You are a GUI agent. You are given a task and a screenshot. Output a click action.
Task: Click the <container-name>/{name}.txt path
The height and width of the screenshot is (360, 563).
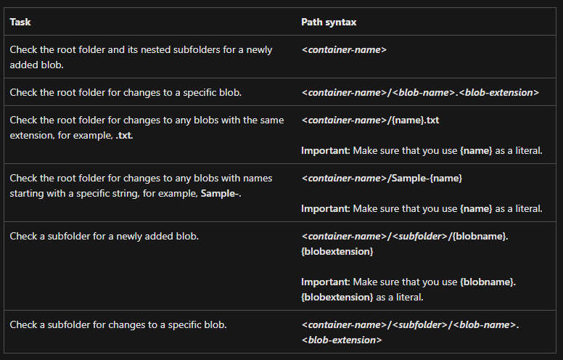[370, 120]
